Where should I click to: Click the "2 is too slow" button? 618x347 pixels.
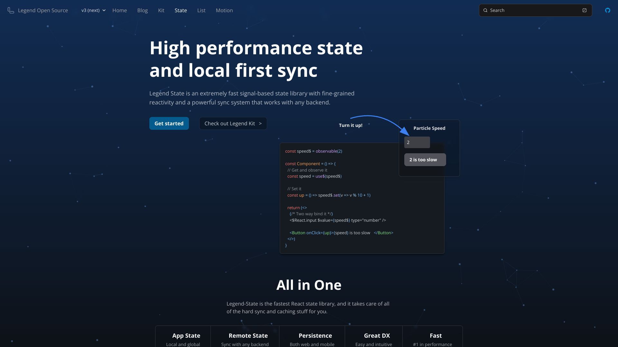tap(425, 160)
